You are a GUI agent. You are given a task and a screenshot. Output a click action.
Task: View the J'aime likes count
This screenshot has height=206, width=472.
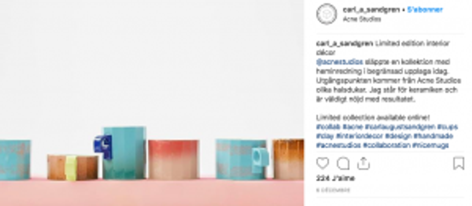point(335,178)
